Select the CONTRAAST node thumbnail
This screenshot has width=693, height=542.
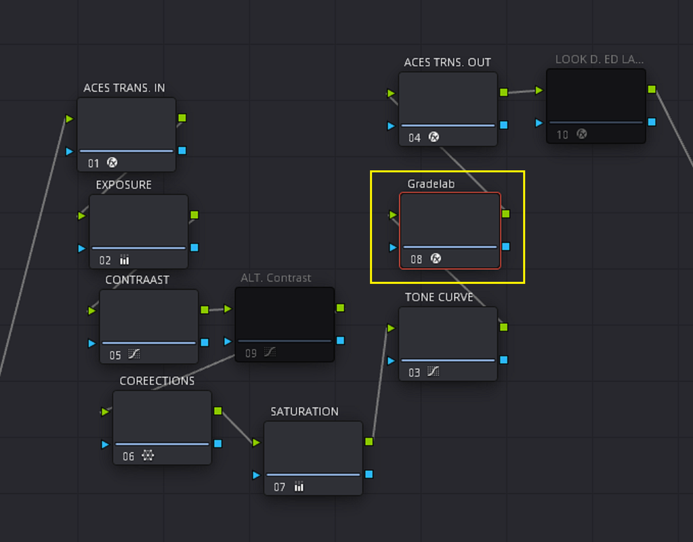tap(149, 327)
